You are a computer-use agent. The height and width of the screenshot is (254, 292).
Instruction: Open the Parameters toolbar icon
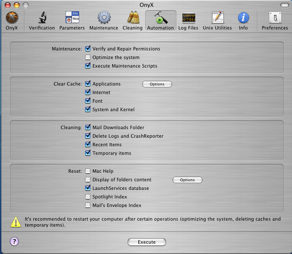click(x=72, y=17)
